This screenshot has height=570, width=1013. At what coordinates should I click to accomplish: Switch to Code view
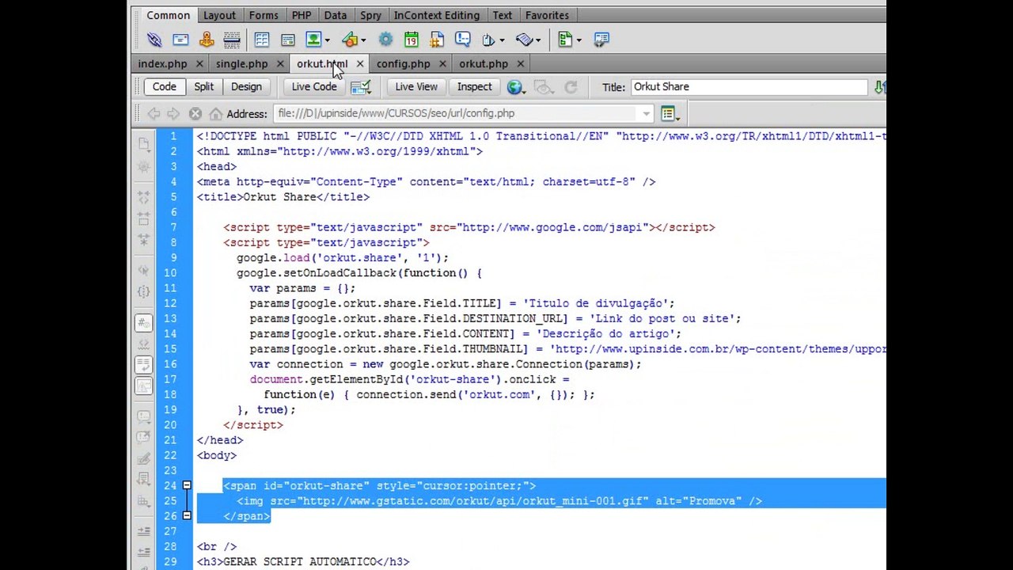pyautogui.click(x=164, y=86)
